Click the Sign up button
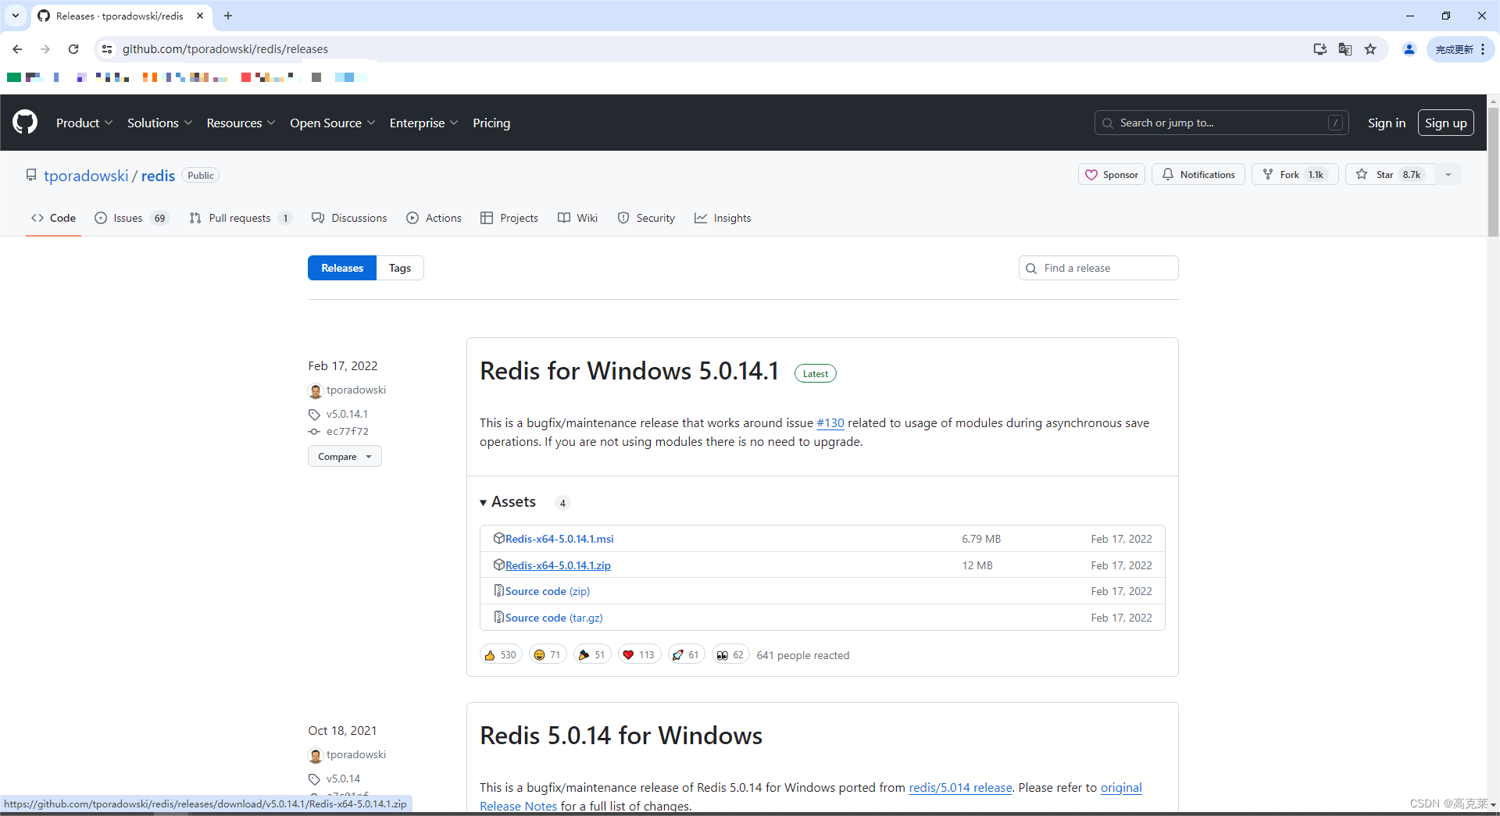This screenshot has width=1500, height=816. point(1446,123)
